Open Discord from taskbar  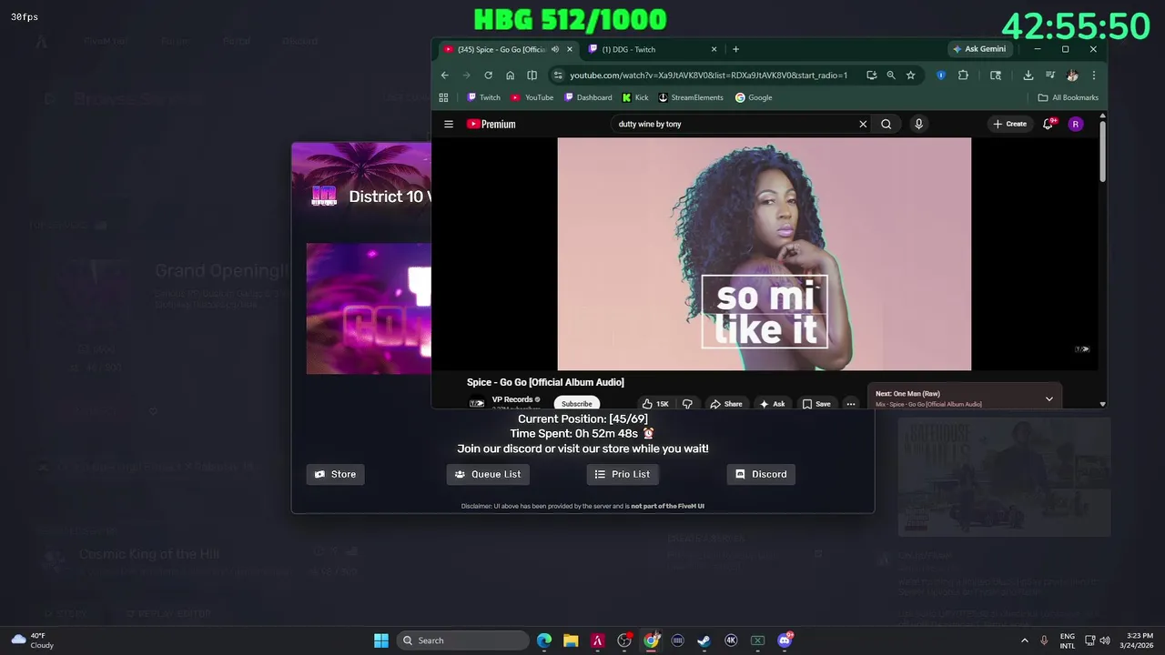[x=785, y=640]
